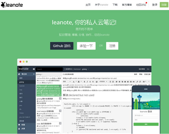The width and height of the screenshot is (169, 134).
Task: Click the square icon on 'revel session' note
Action: 60,111
